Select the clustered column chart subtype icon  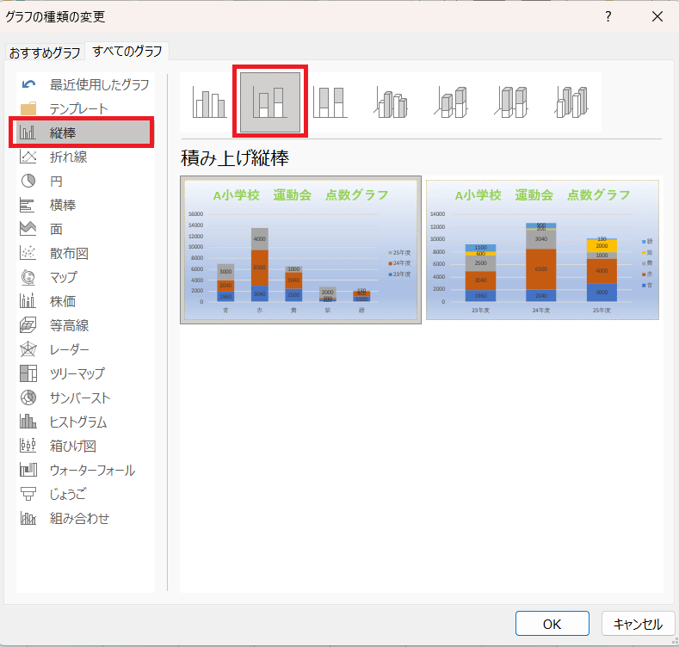(x=210, y=102)
